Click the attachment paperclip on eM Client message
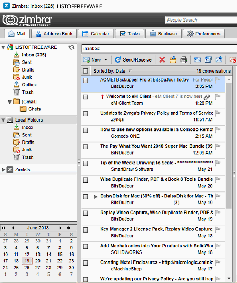237x283 pixels. 206,97
